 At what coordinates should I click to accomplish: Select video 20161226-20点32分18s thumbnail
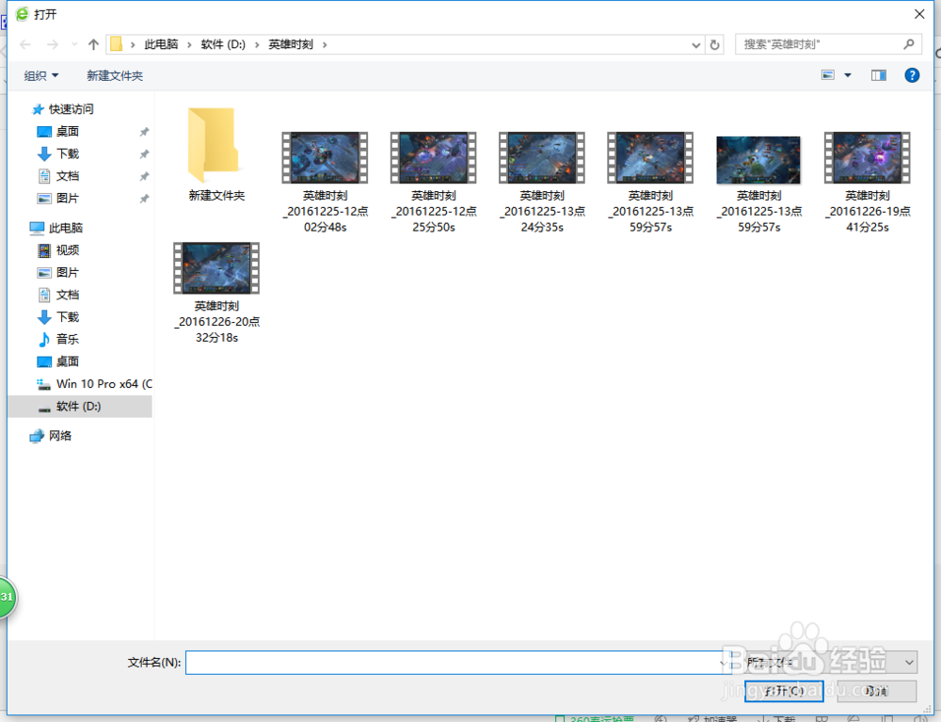[216, 268]
